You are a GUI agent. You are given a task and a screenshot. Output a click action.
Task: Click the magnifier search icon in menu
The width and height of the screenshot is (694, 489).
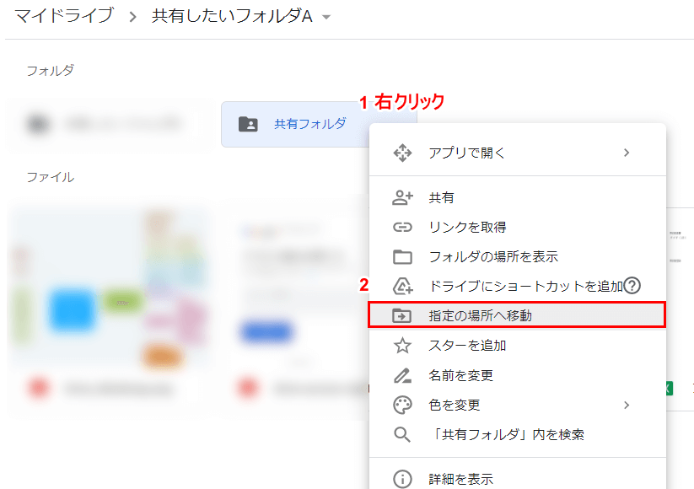pyautogui.click(x=402, y=434)
